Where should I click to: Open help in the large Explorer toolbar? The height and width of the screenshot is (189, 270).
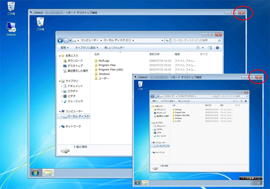pos(217,48)
